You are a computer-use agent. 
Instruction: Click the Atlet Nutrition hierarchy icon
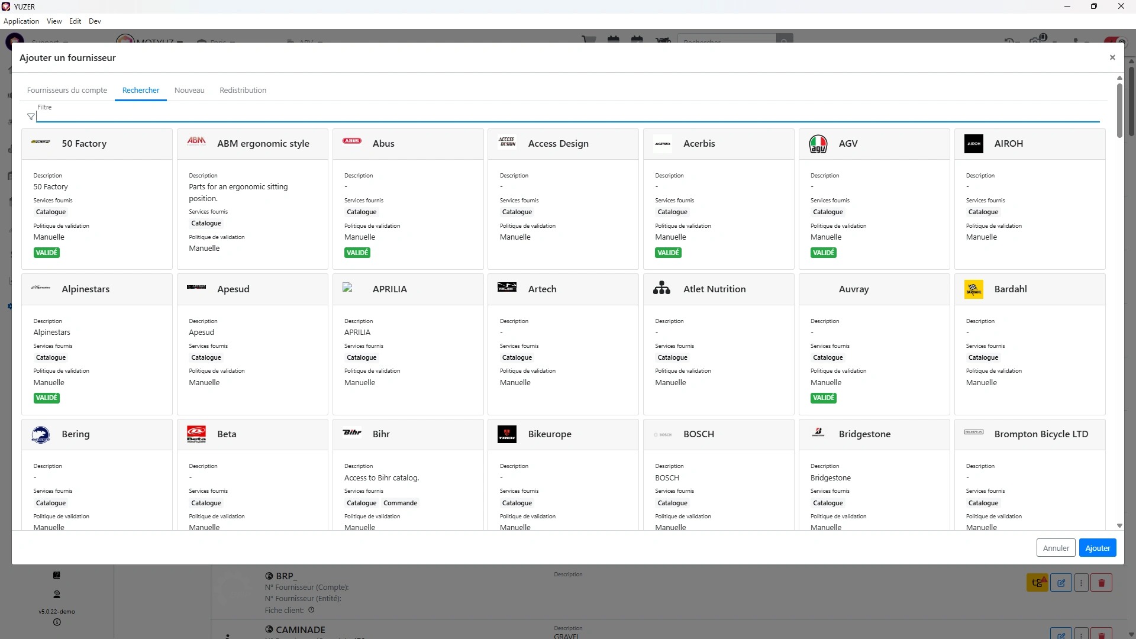coord(661,289)
